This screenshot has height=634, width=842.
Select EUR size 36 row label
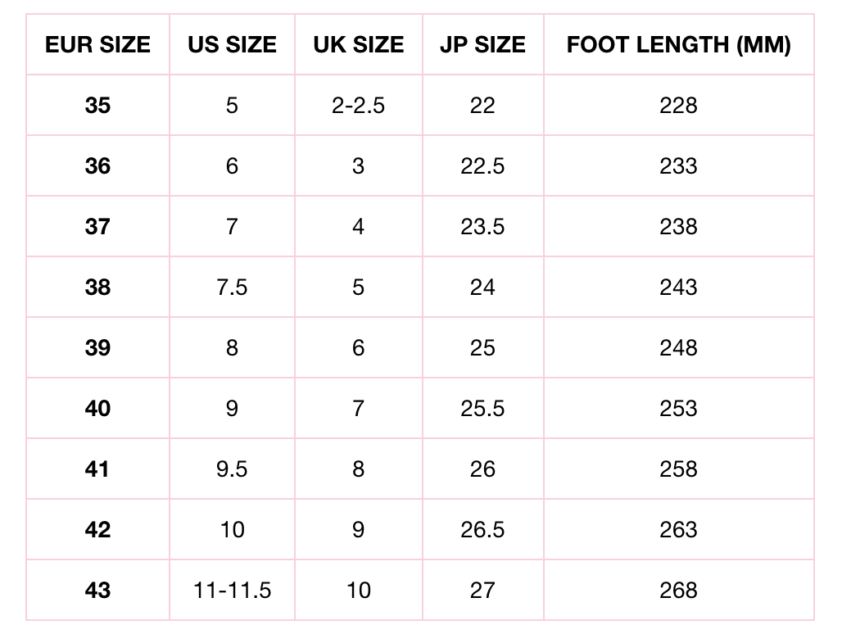pyautogui.click(x=97, y=166)
